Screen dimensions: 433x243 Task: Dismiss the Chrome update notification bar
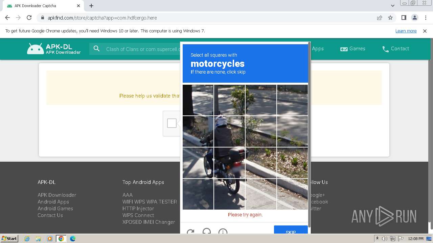coord(425,31)
